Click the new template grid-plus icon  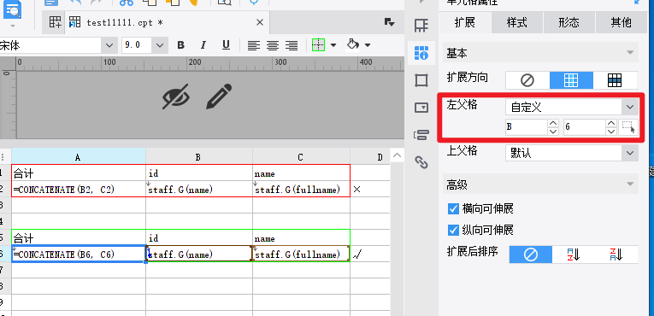(x=56, y=22)
